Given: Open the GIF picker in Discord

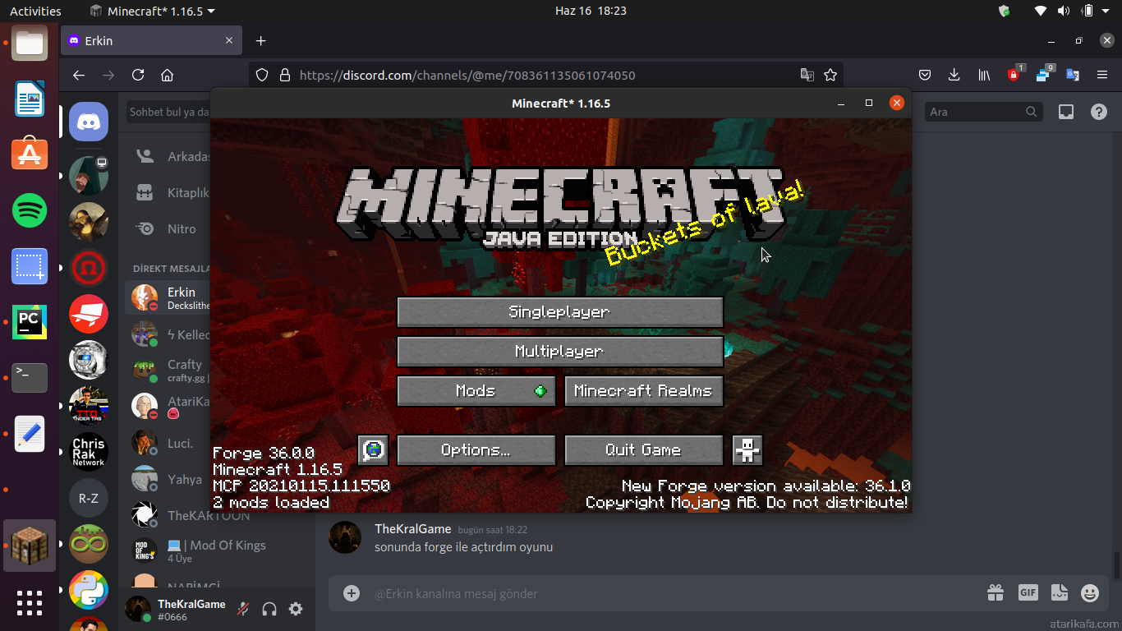Looking at the screenshot, I should [1028, 592].
